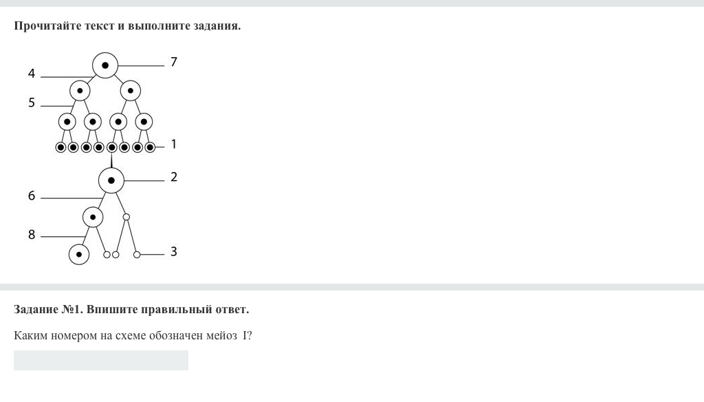Click the small empty circle below-right of cell 2

[126, 217]
